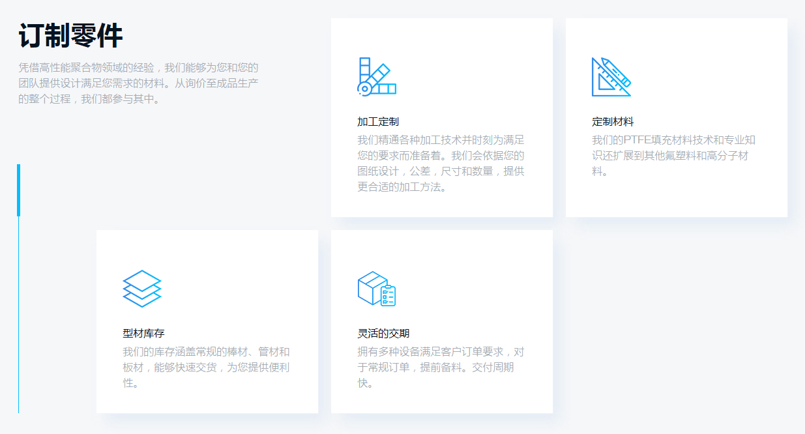Click the 订制零件 main heading
This screenshot has width=805, height=434.
[x=70, y=36]
